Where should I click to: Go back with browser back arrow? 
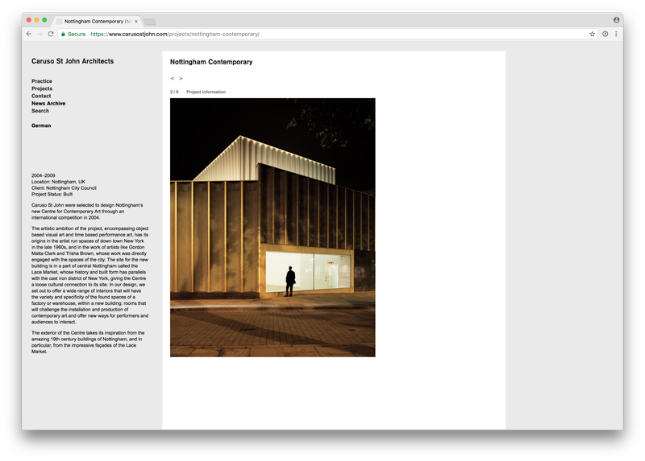29,34
